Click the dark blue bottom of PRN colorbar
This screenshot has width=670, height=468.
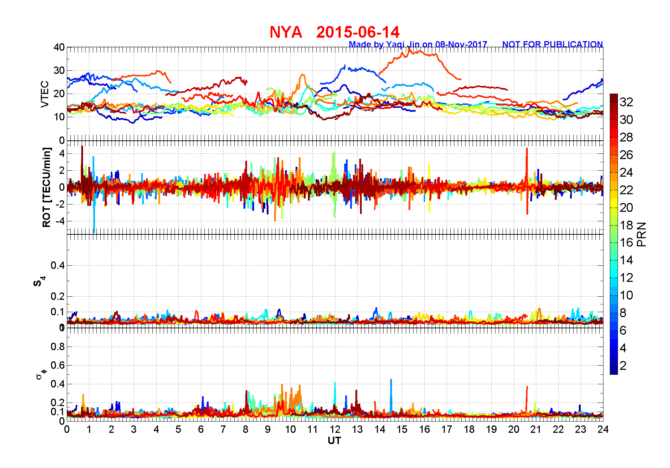pyautogui.click(x=614, y=371)
